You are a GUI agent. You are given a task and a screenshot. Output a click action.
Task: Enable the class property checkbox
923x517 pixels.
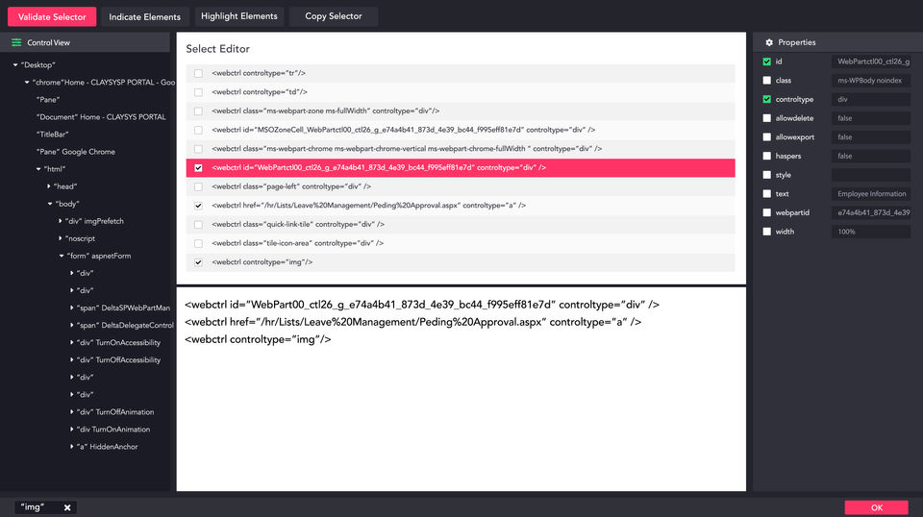[766, 81]
